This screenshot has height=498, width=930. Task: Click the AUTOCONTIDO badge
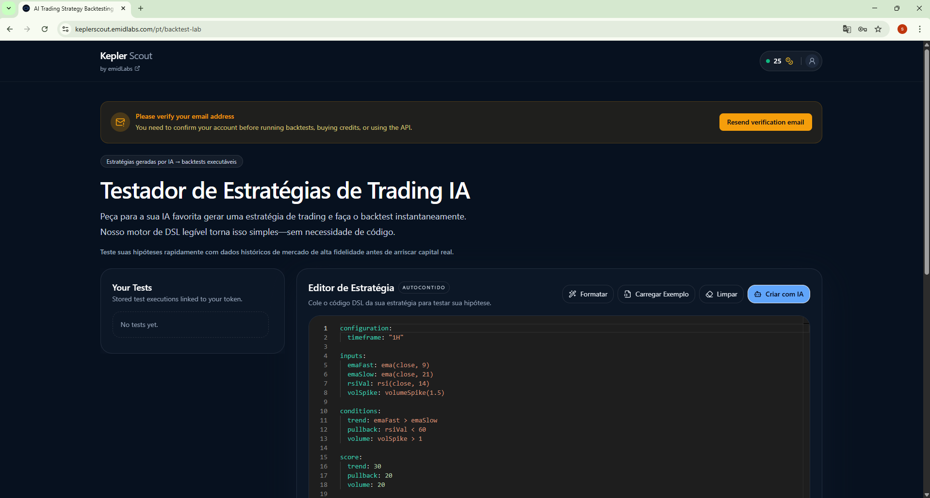pyautogui.click(x=424, y=288)
